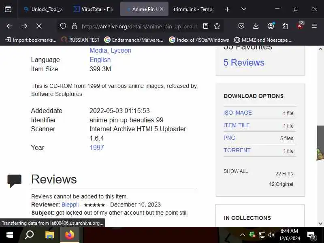This screenshot has width=324, height=243.
Task: Open reviewer Bleppil's profile
Action: coord(70,205)
